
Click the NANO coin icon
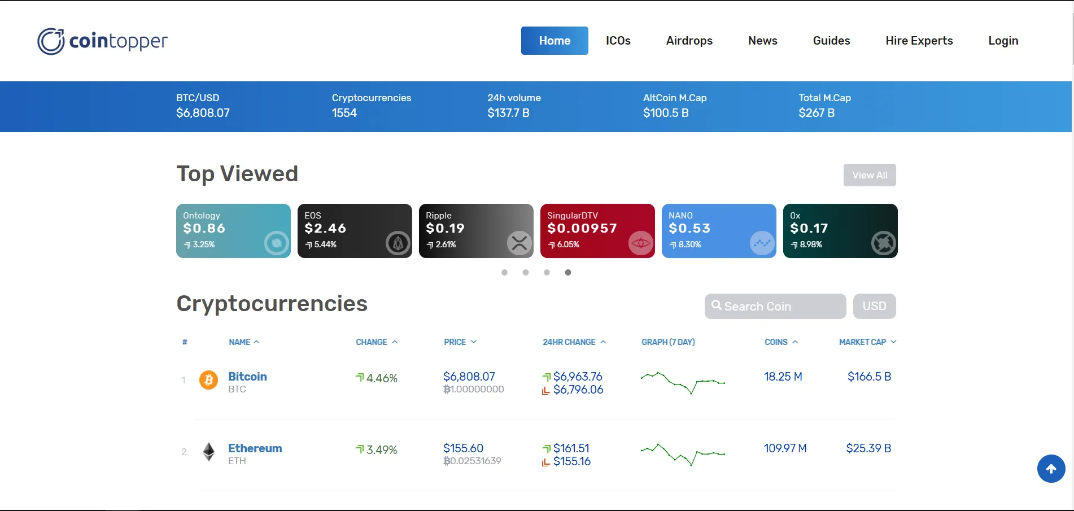tap(762, 243)
